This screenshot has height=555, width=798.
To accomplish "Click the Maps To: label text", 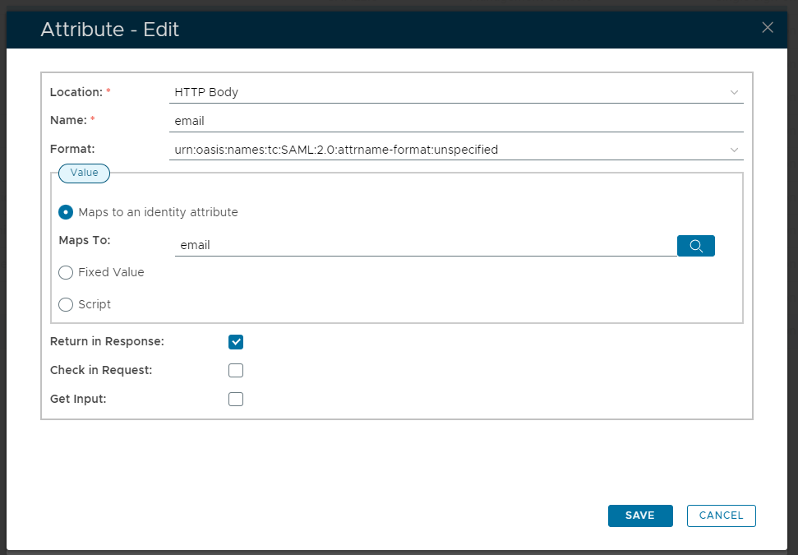I will coord(85,241).
